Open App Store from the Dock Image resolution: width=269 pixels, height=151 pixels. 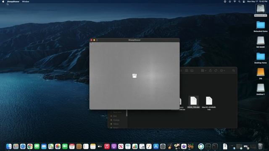[x=156, y=146]
